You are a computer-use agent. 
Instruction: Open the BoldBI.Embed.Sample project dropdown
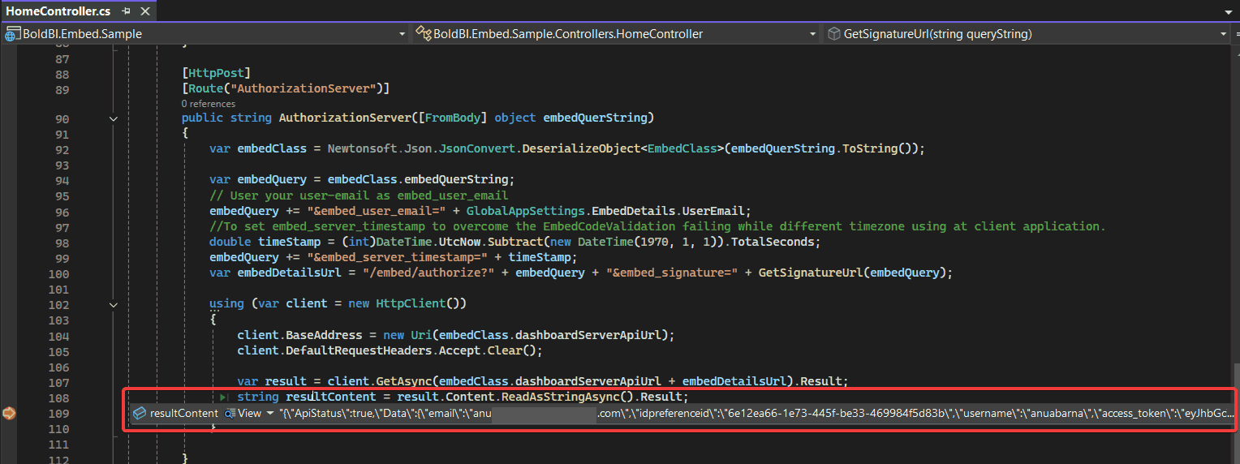pos(403,34)
